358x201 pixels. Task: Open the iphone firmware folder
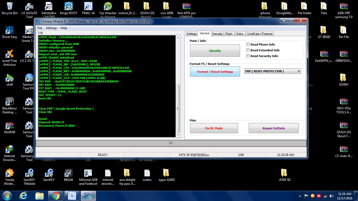pos(265,10)
